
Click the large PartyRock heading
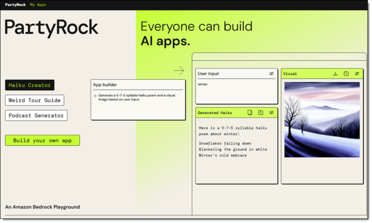(51, 28)
